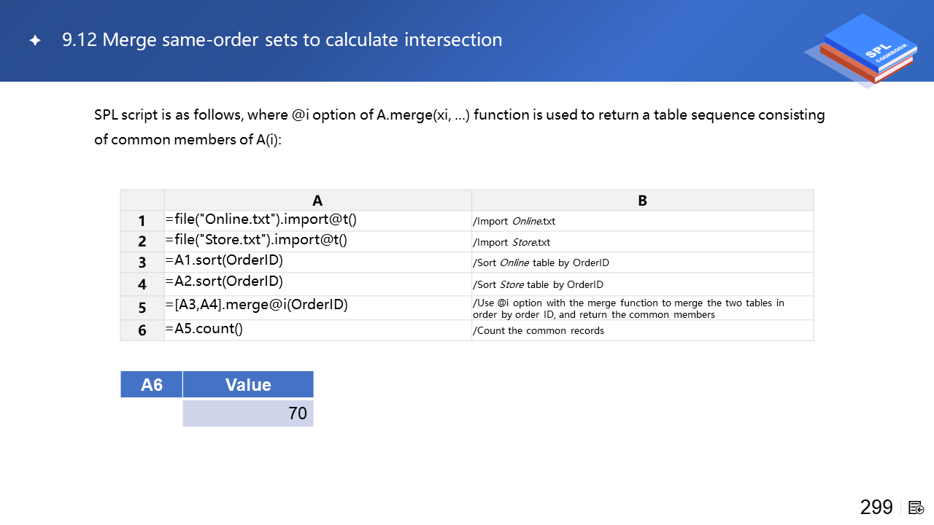The height and width of the screenshot is (525, 934).
Task: Click row number 5 in the script table
Action: (x=142, y=308)
